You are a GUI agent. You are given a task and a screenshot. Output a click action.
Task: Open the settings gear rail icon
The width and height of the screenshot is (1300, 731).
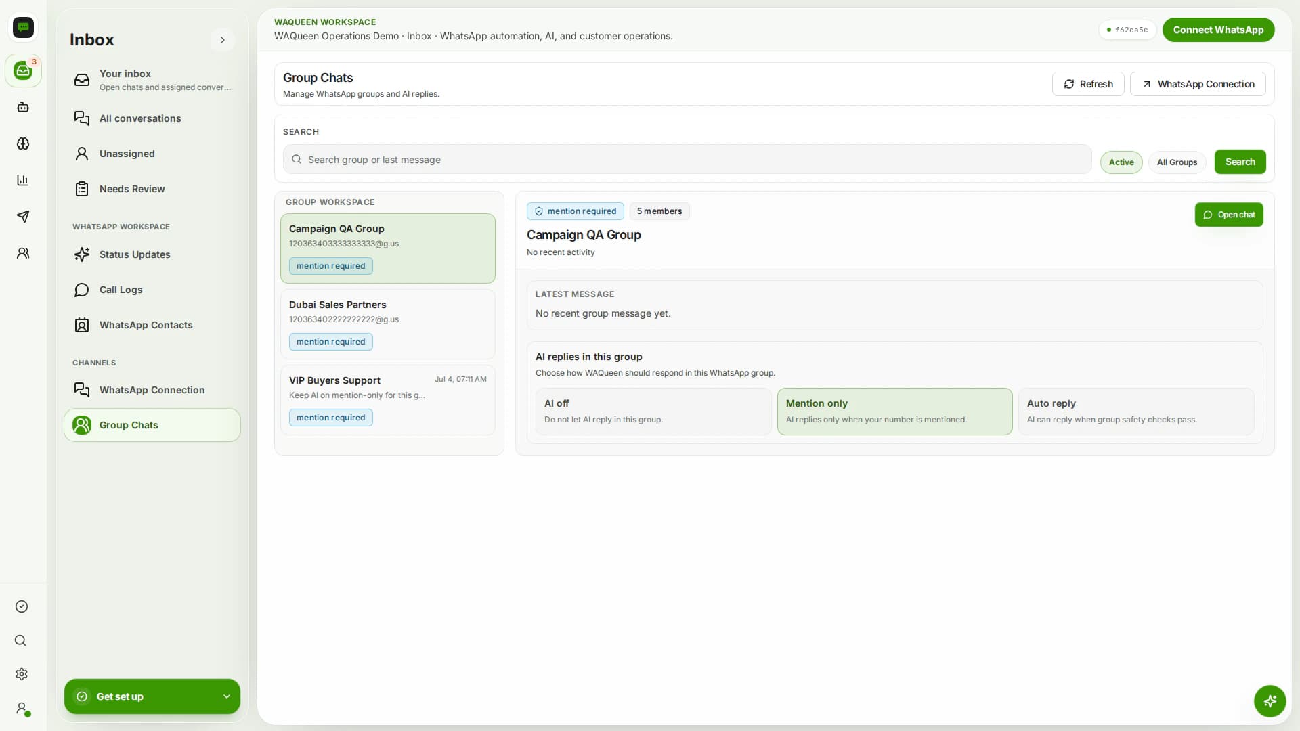point(22,674)
